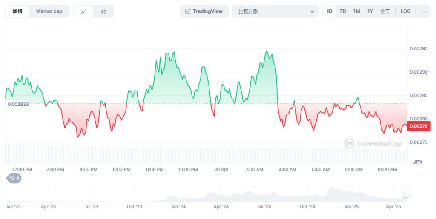Screen dimensions: 436x219
Task: Click the history events badge showing 4
Action: tap(14, 178)
